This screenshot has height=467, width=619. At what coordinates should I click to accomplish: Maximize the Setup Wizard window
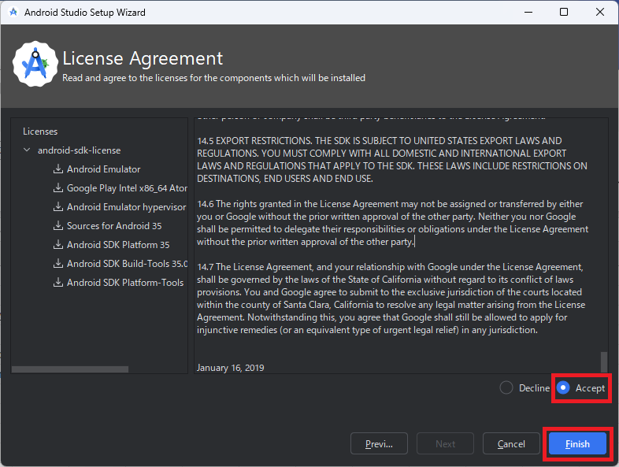point(564,12)
